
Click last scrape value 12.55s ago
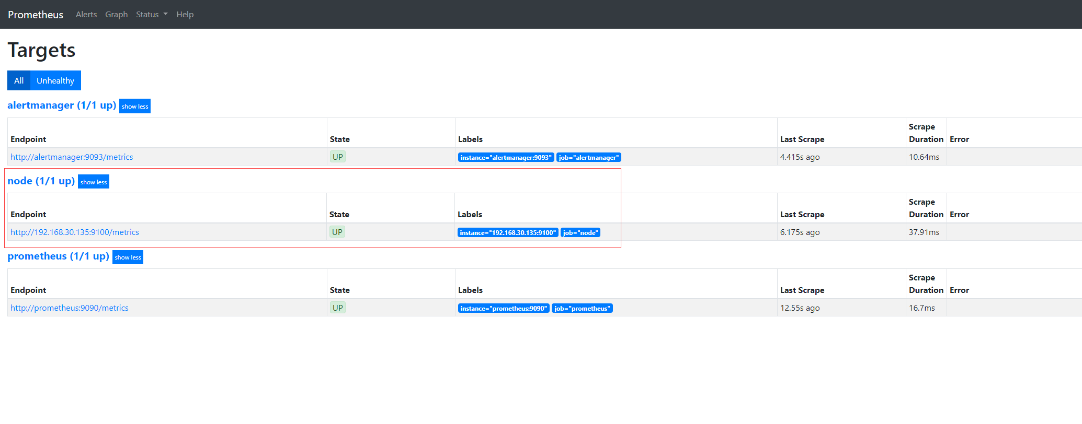[x=800, y=308]
